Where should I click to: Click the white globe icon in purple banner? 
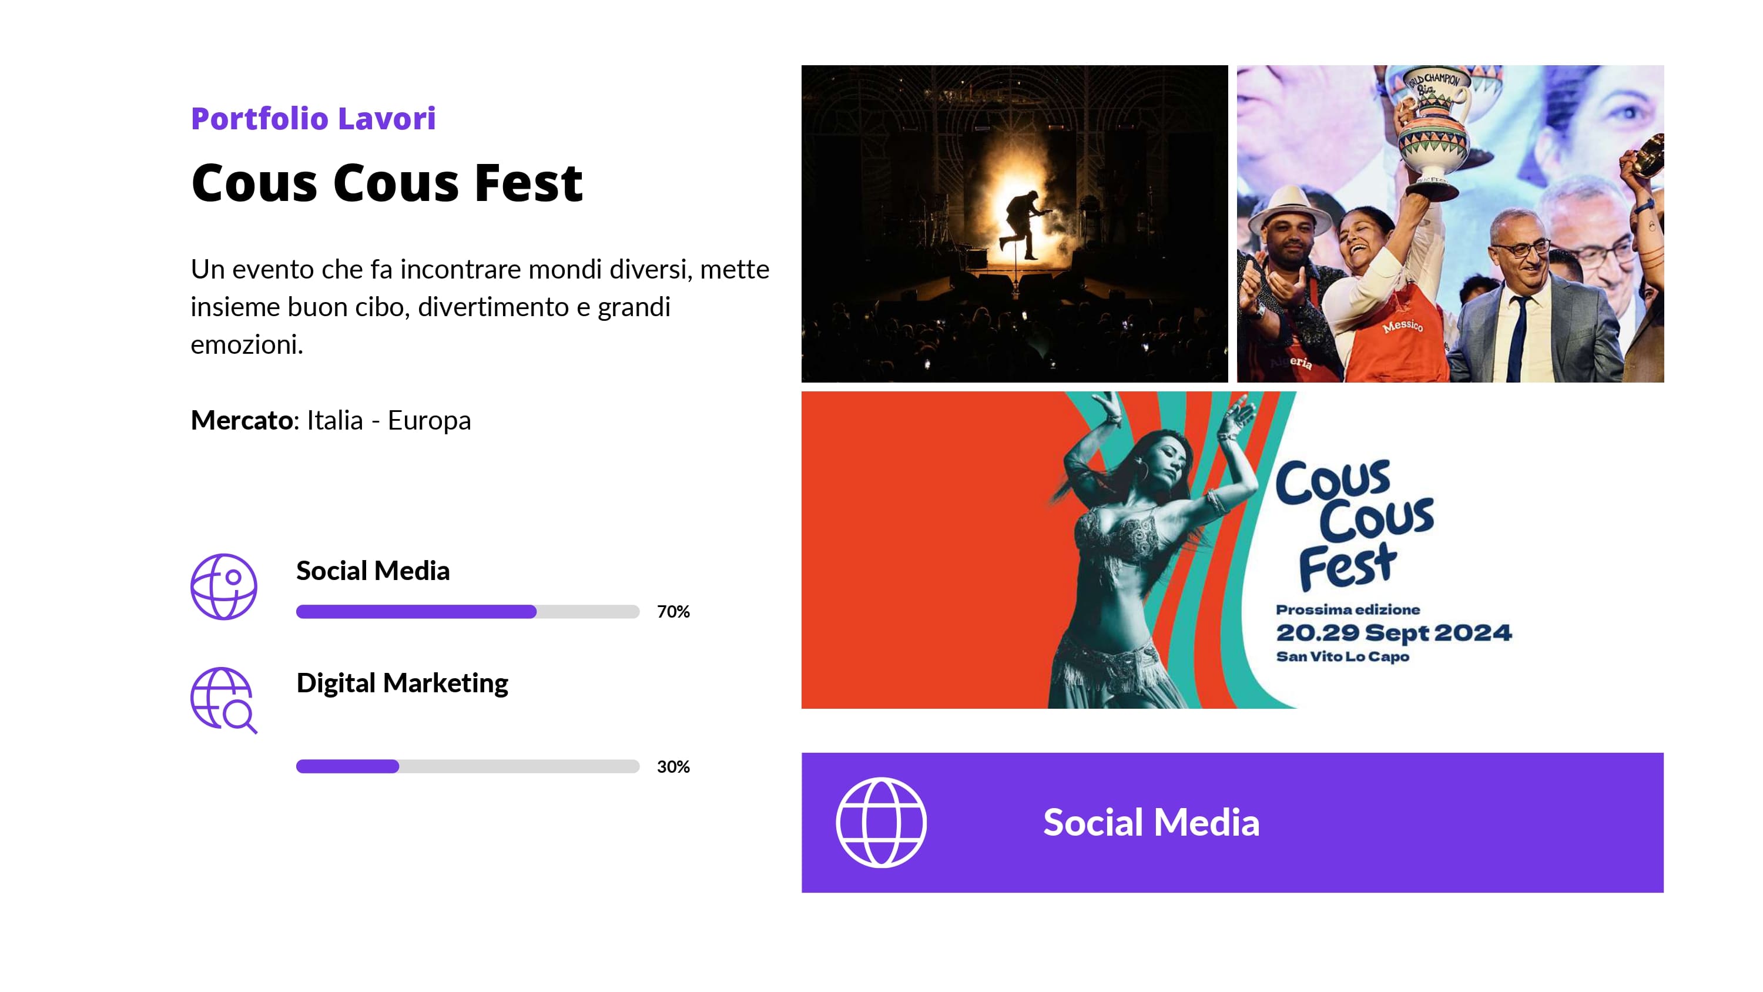(x=881, y=822)
